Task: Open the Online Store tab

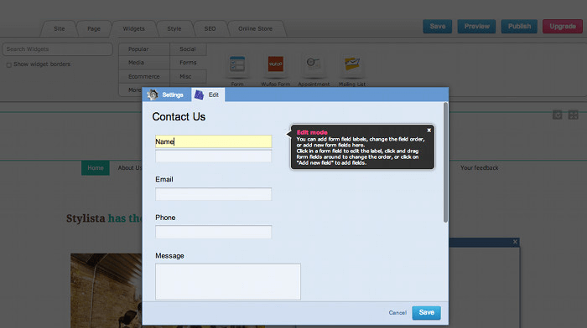Action: point(255,28)
